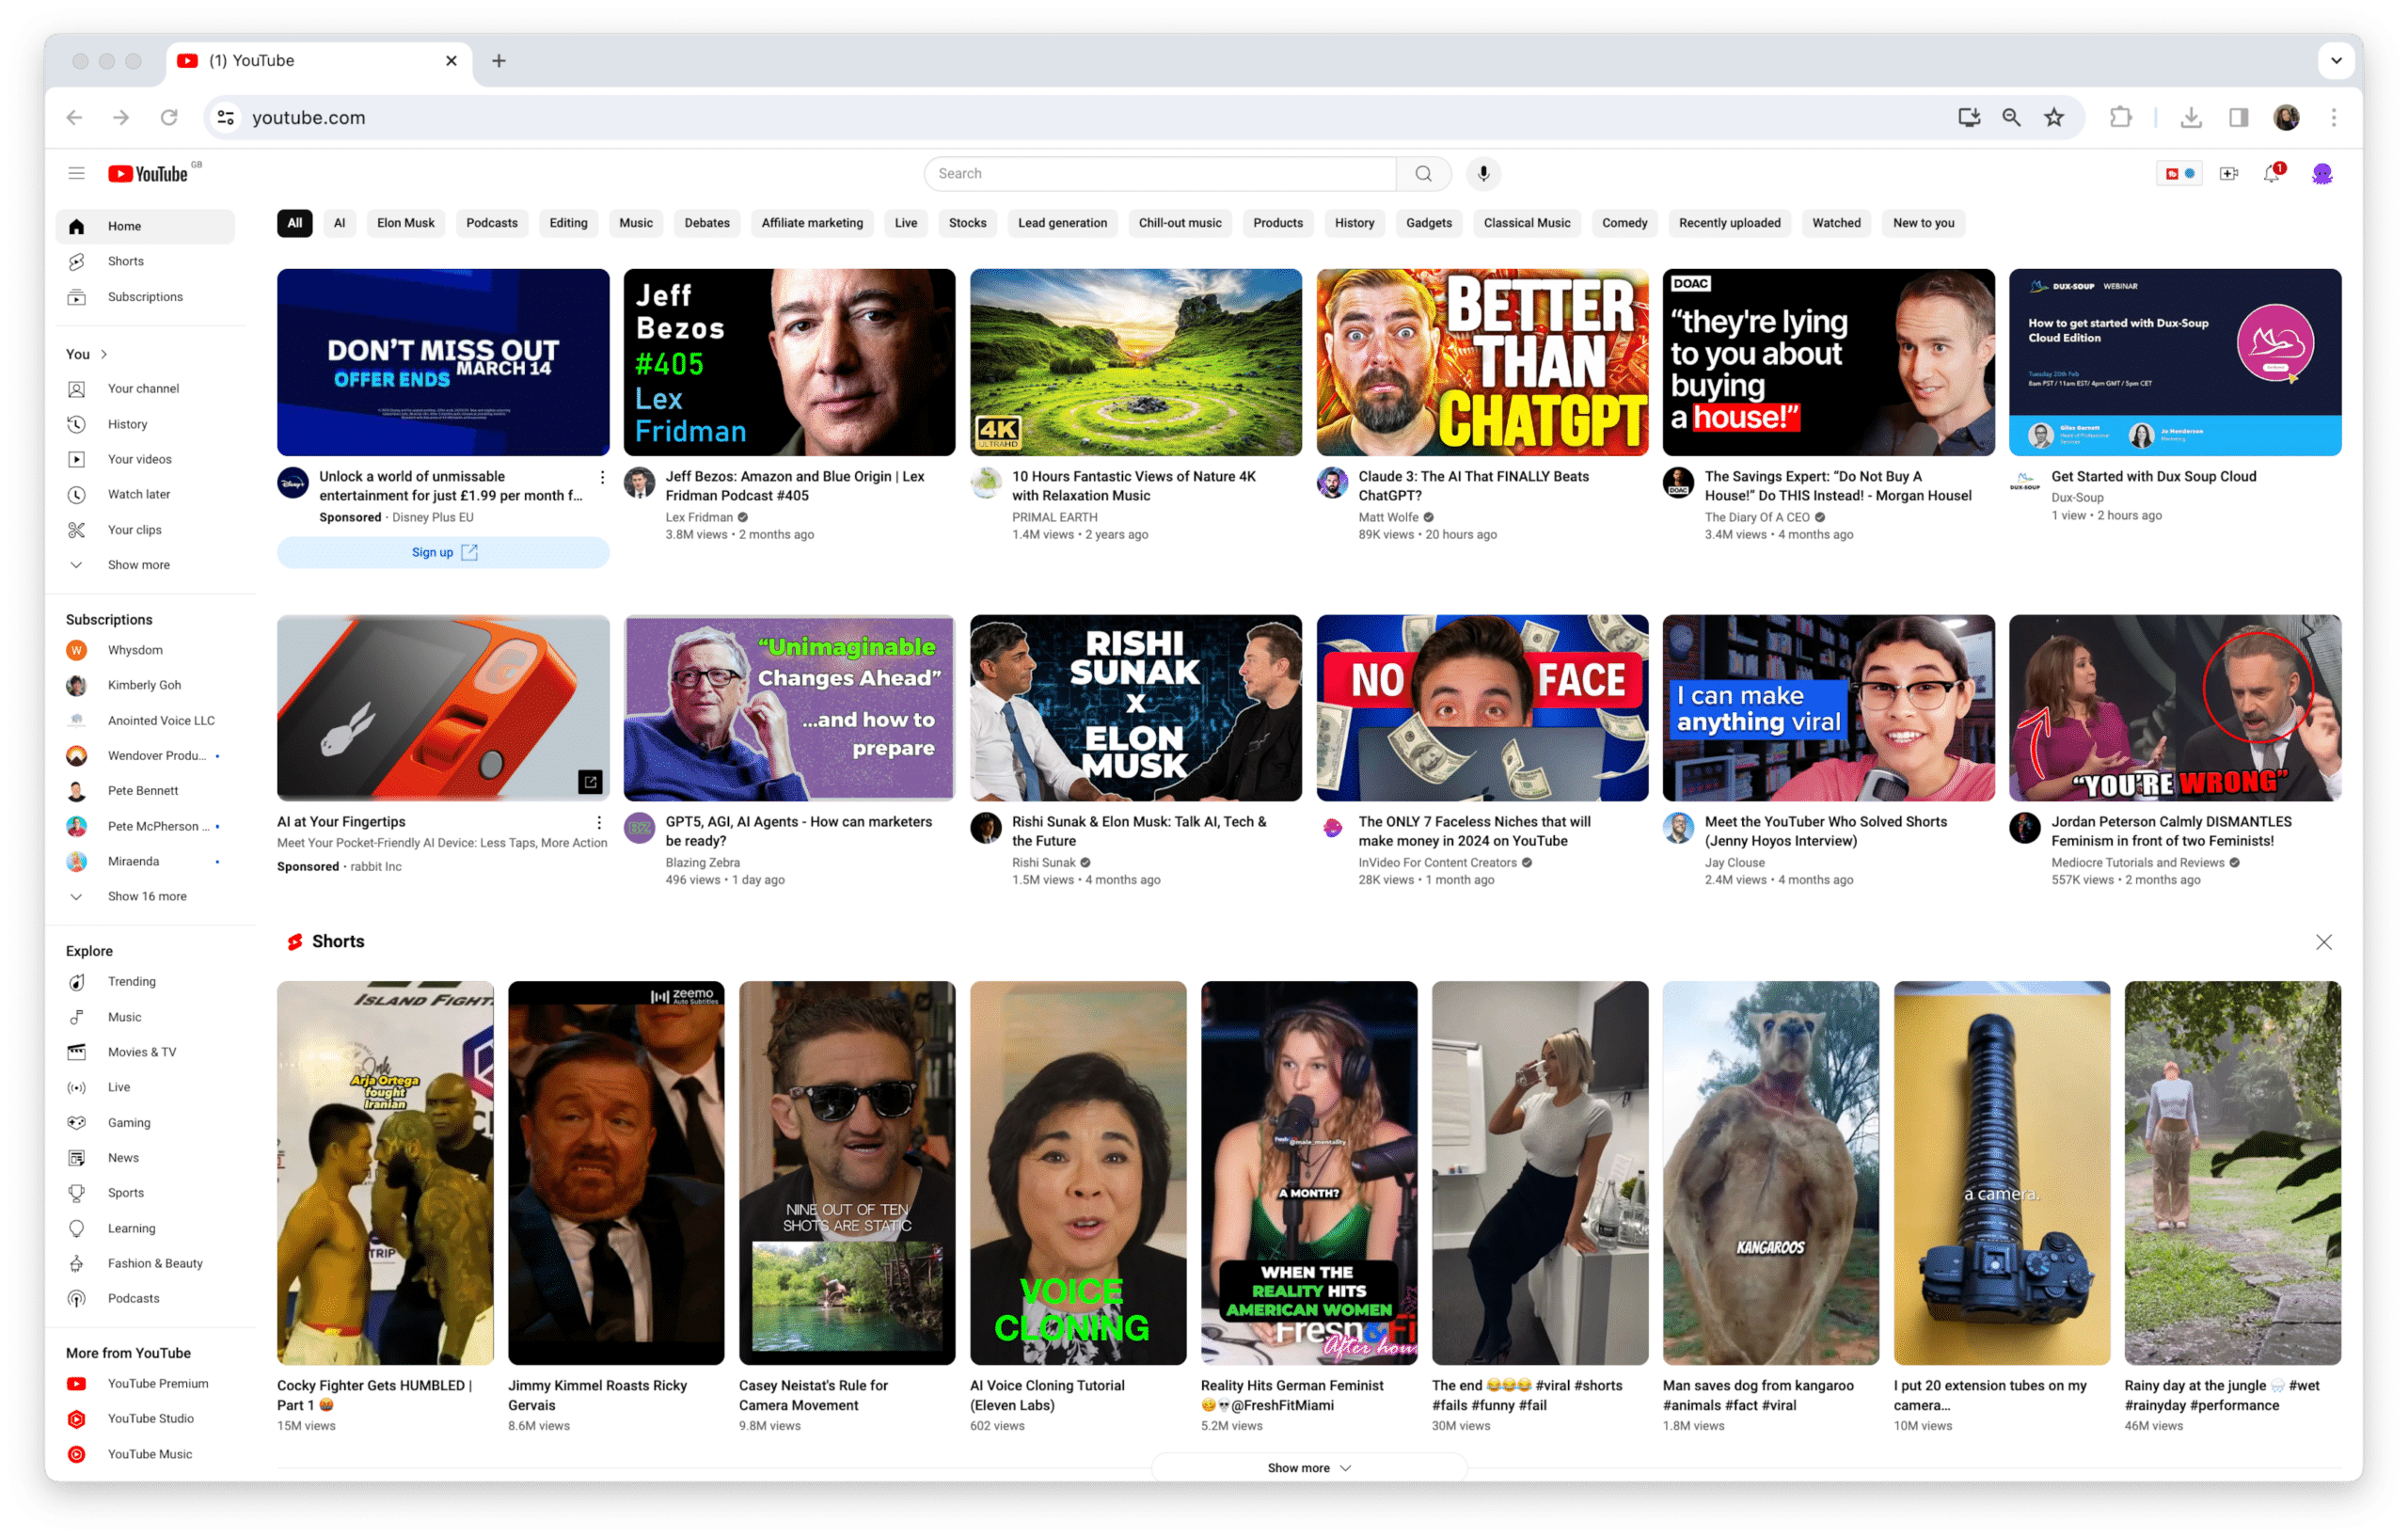Image resolution: width=2408 pixels, height=1537 pixels.
Task: Open YouTube Studio link
Action: tap(145, 1419)
